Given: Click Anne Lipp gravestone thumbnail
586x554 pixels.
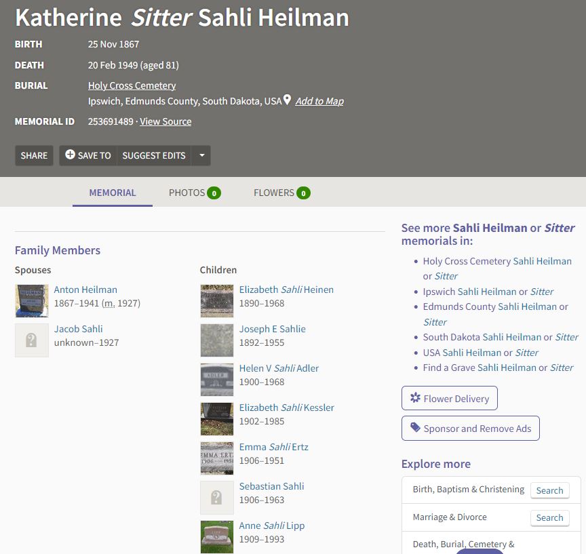Looking at the screenshot, I should click(217, 537).
